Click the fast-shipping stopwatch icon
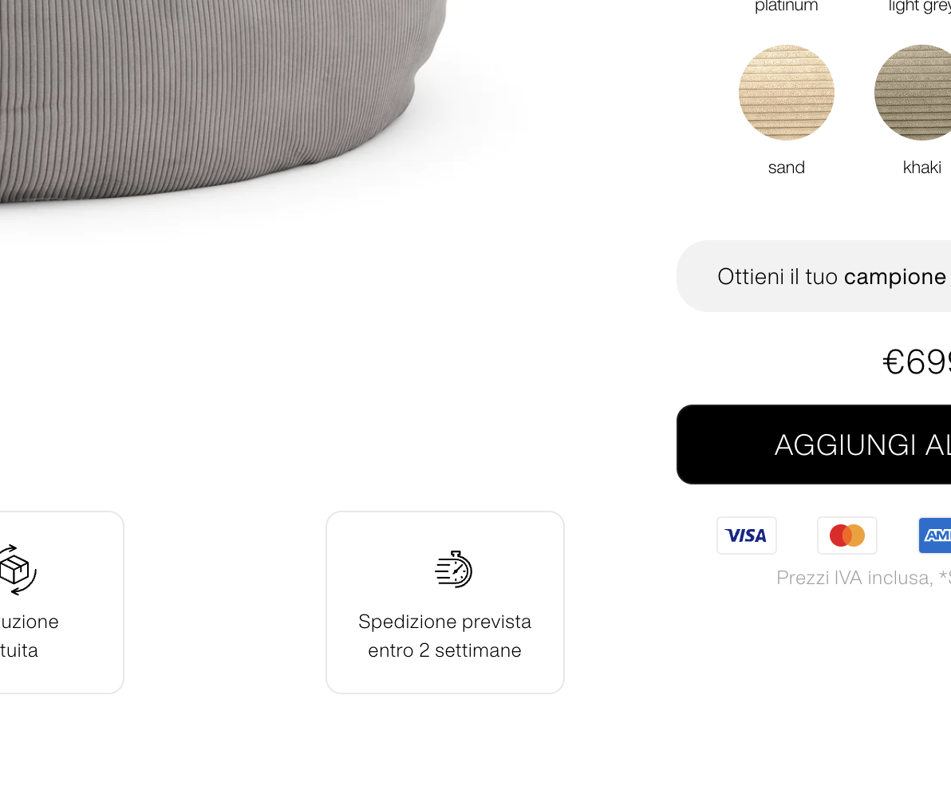 [x=454, y=569]
